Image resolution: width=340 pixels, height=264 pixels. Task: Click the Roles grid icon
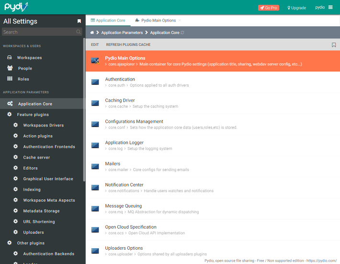[10, 79]
